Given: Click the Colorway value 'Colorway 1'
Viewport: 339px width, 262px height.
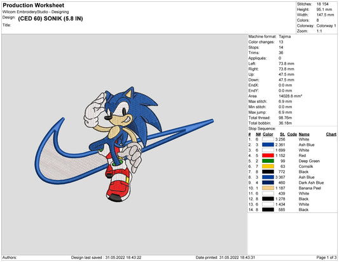Looking at the screenshot, I should click(x=326, y=25).
